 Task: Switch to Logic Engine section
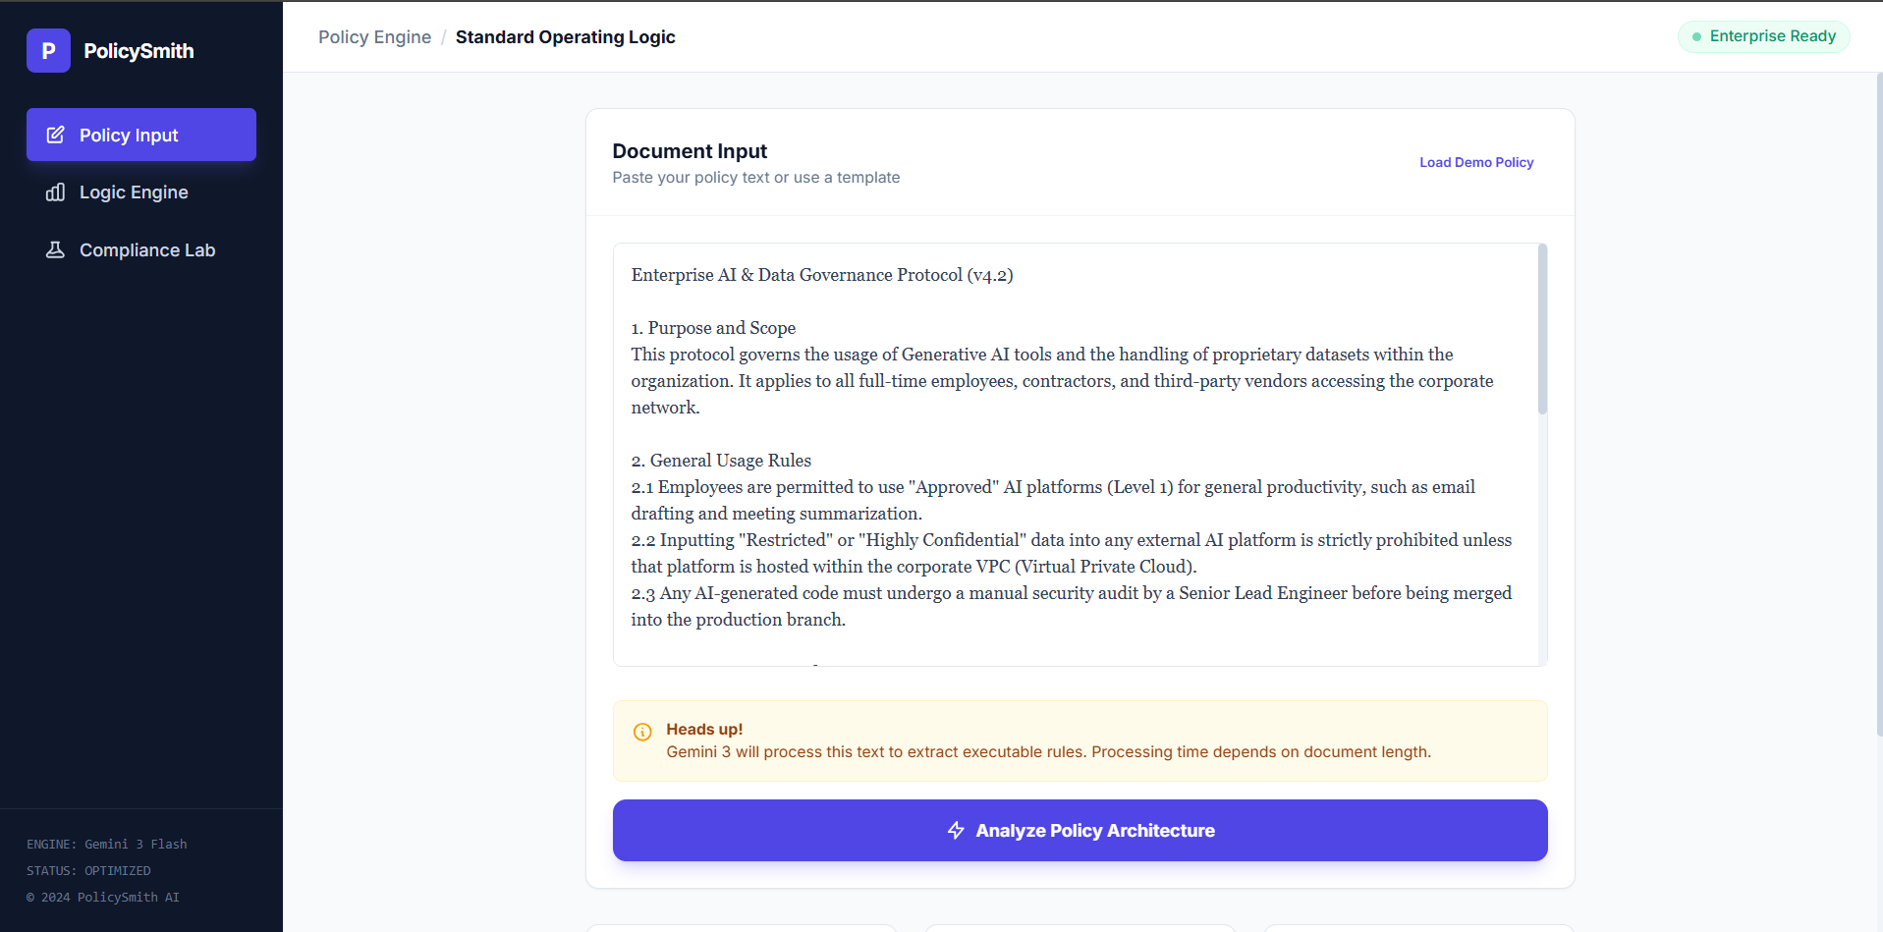pyautogui.click(x=134, y=192)
